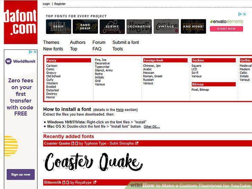Close the top banner ad X icon
Viewport: 252px width, 189px height.
pyautogui.click(x=244, y=14)
